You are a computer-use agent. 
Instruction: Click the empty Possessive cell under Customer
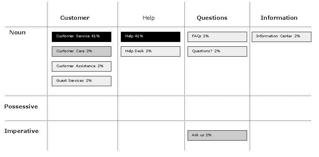pos(82,108)
